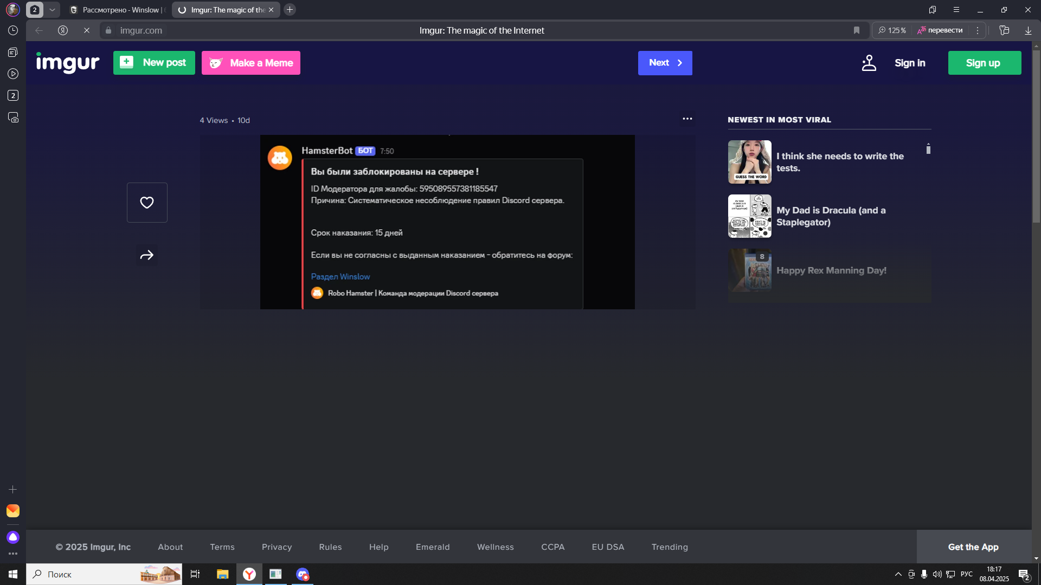Expand the tab list dropdown chevron
Screen dimensions: 1041x585
click(x=52, y=10)
